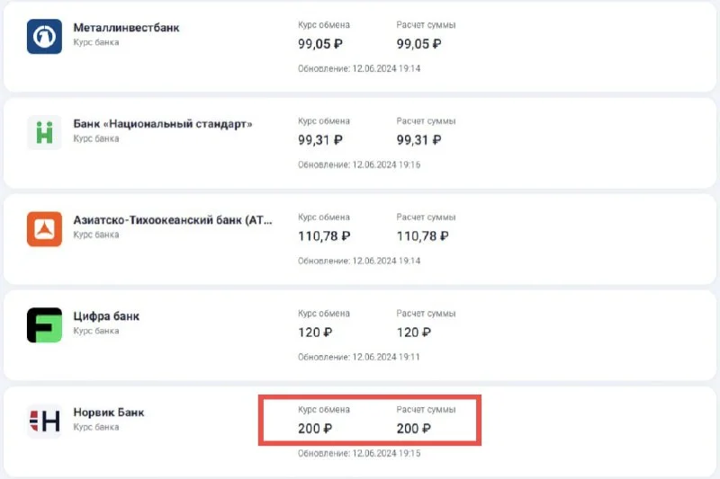Click the green Цифра банк logo
The height and width of the screenshot is (479, 720).
click(44, 324)
